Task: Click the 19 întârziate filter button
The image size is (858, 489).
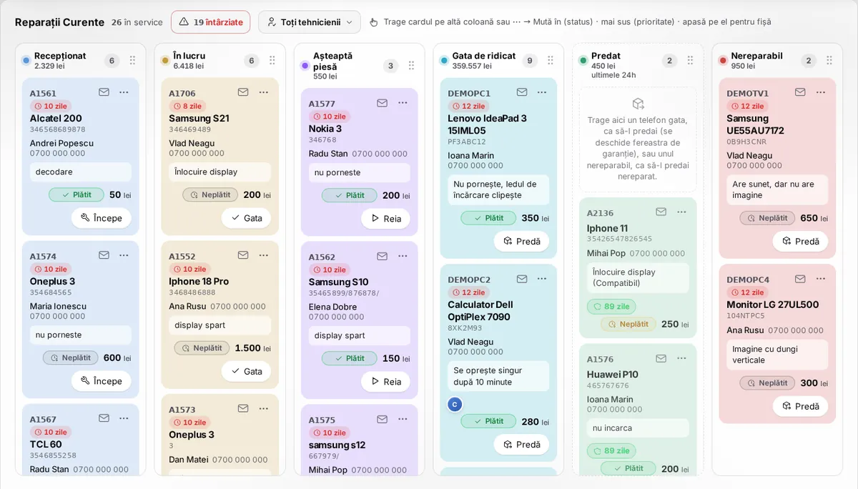Action: (x=210, y=22)
